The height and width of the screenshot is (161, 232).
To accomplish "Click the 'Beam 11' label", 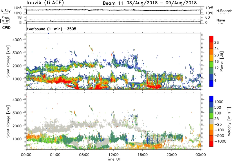I will 113,3.
